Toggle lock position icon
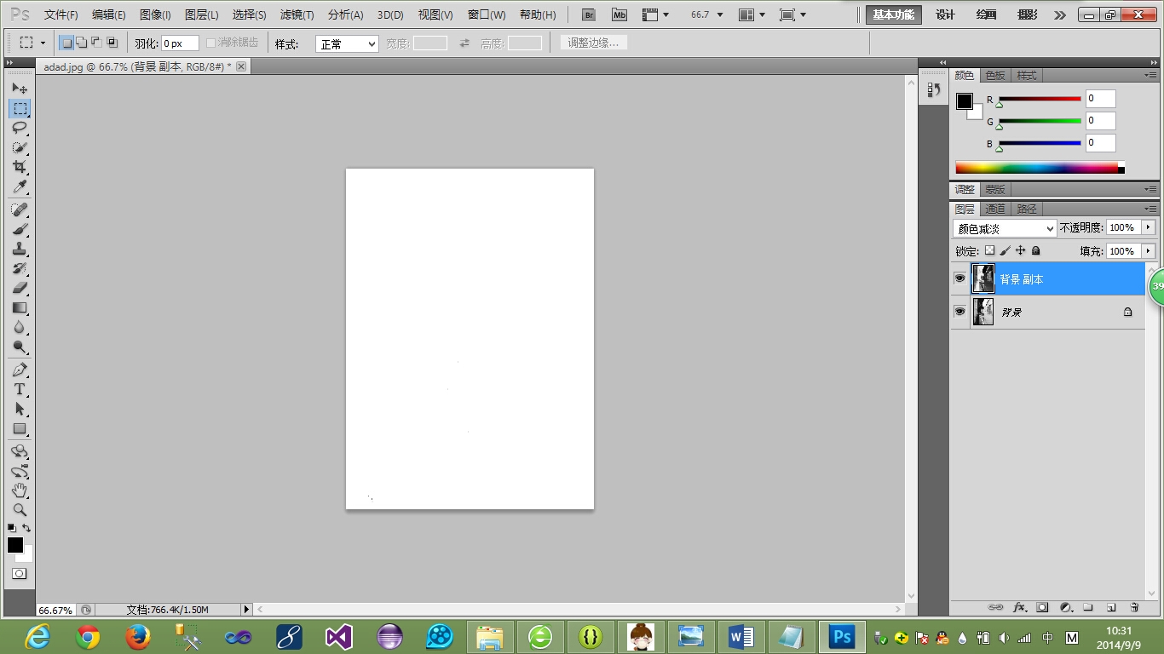 pyautogui.click(x=1020, y=250)
